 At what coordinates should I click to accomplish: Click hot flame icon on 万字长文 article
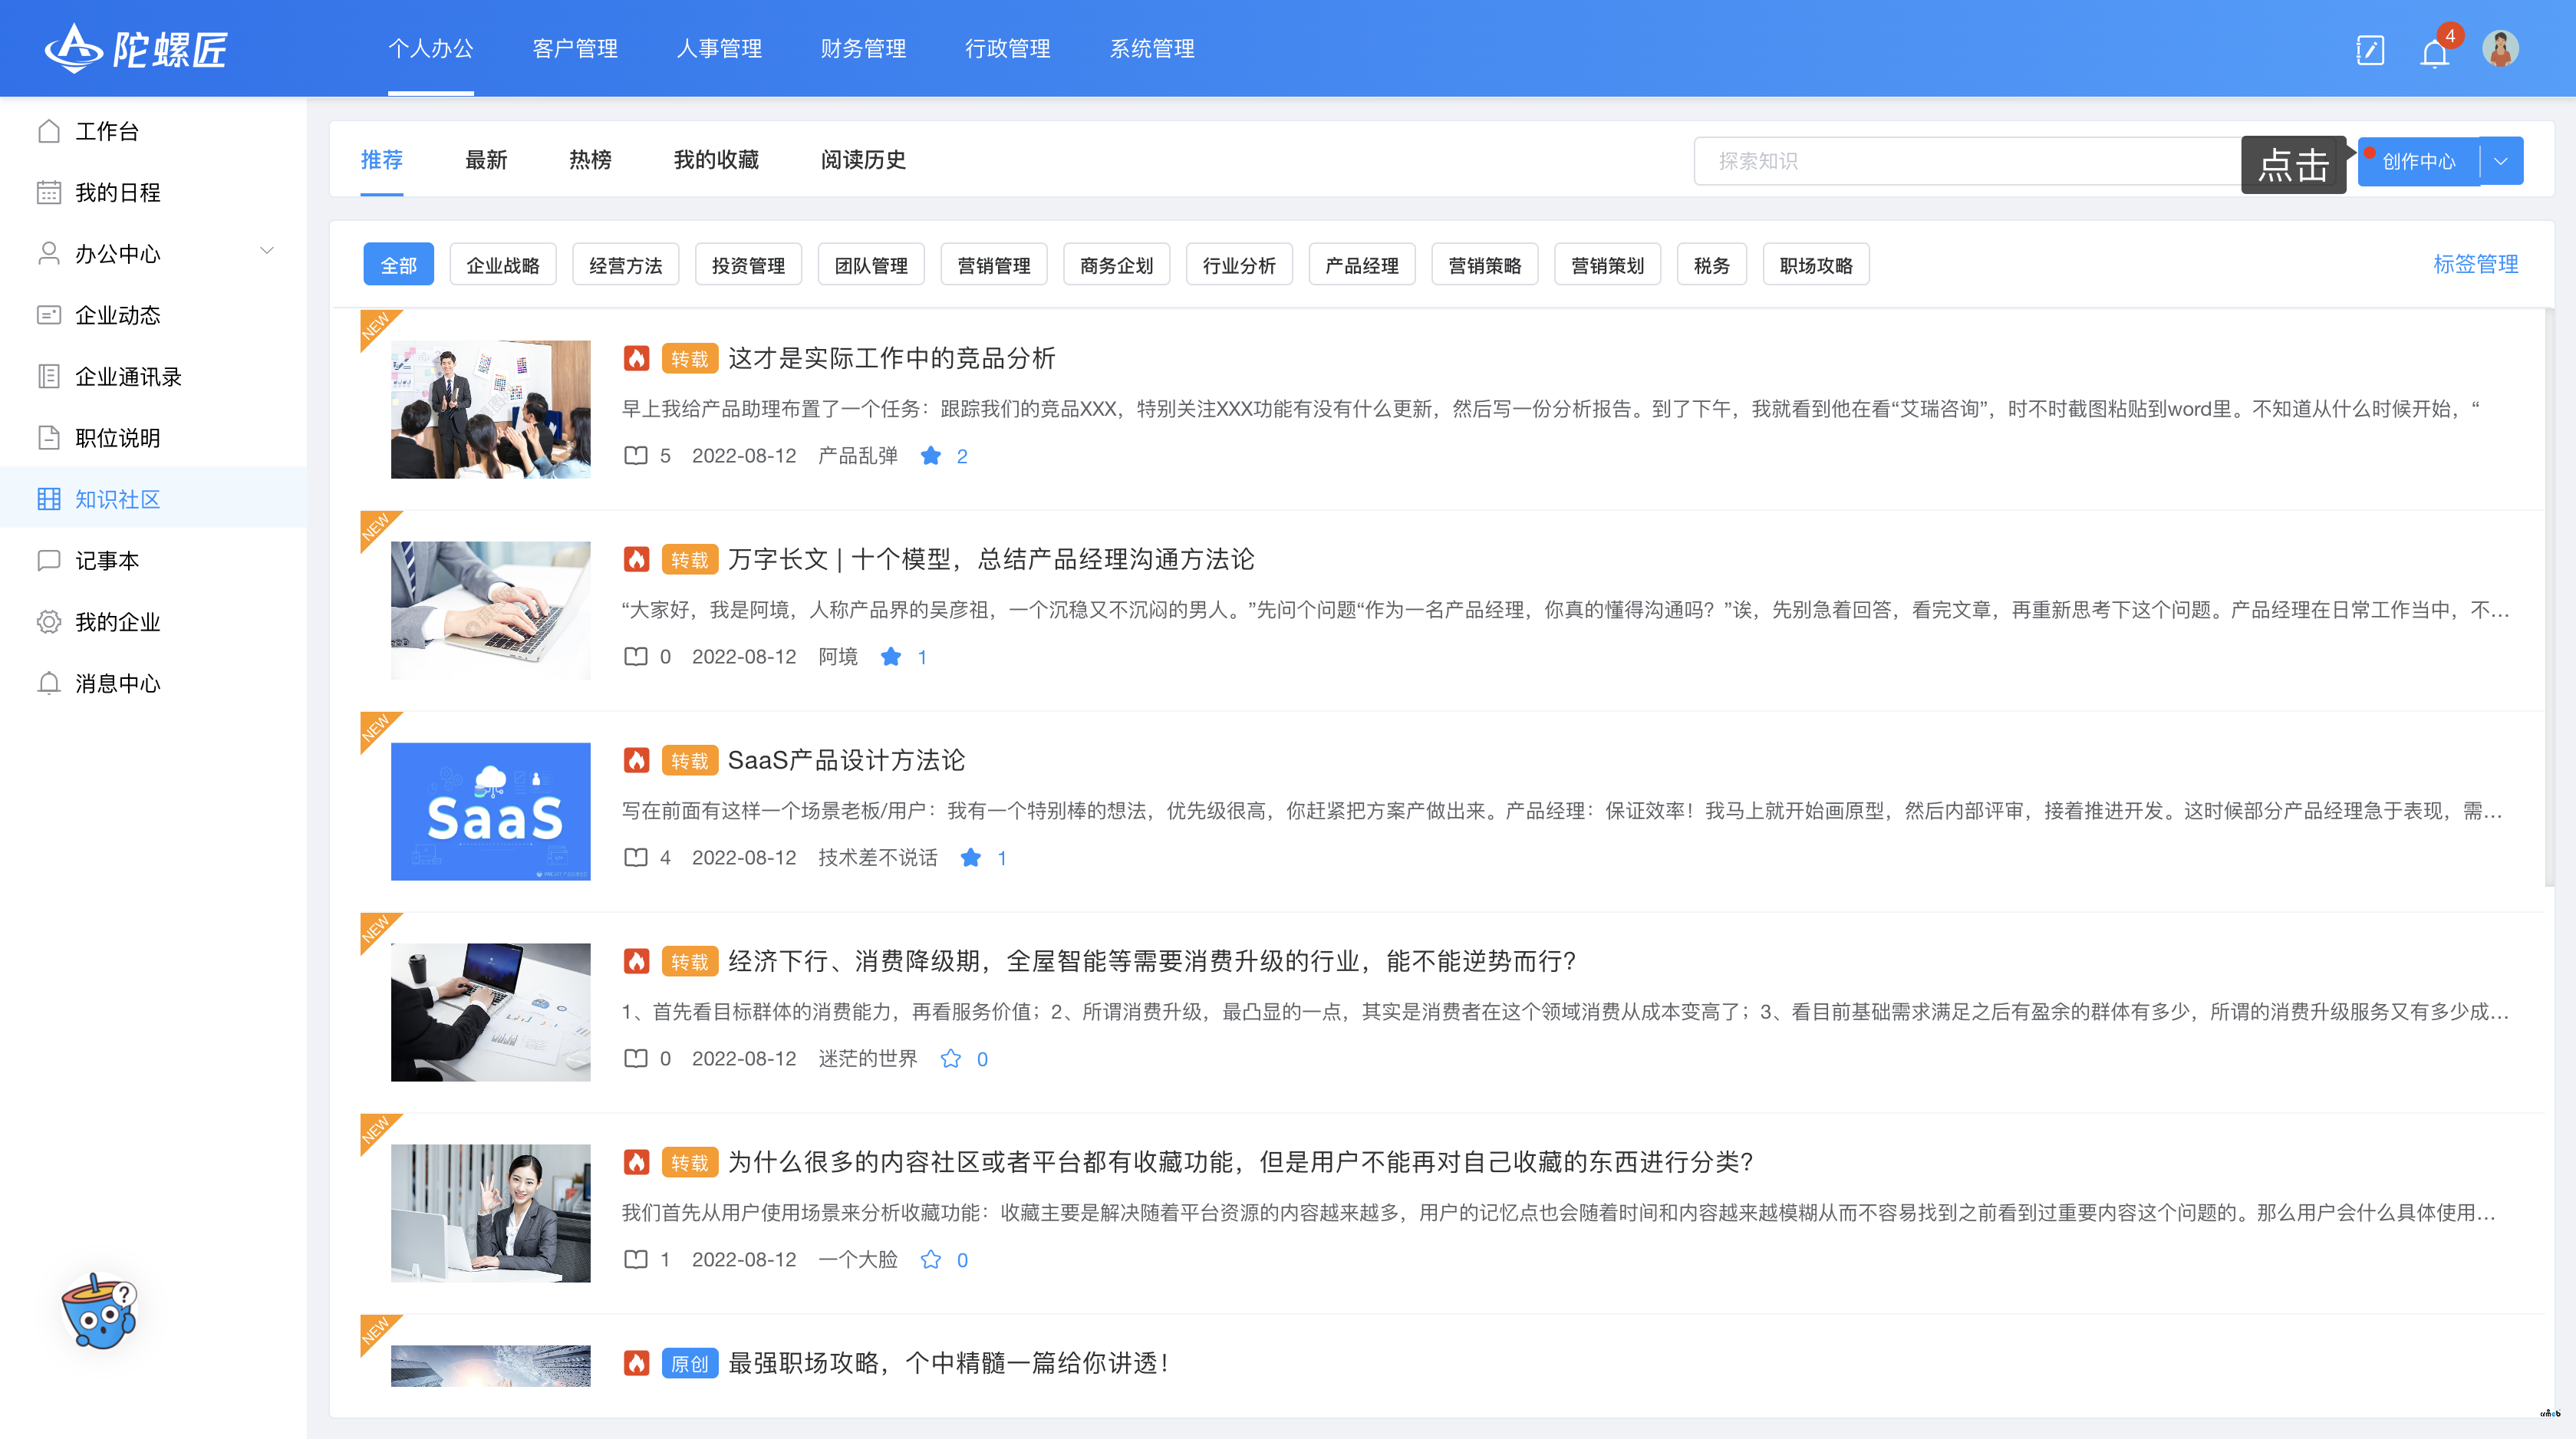click(637, 560)
